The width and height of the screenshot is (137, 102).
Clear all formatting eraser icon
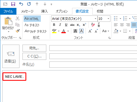(93, 25)
